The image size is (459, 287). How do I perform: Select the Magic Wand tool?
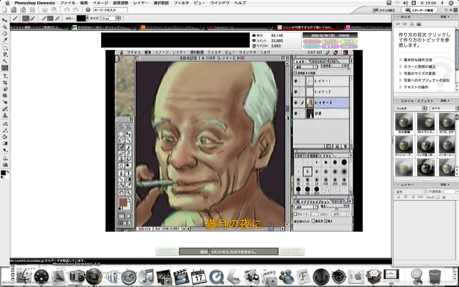(5, 61)
